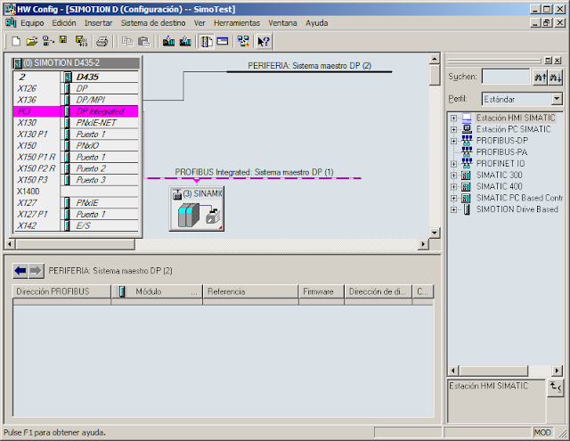Click the catalog horizontal scrollbar right arrow
This screenshot has width=570, height=441.
[557, 371]
